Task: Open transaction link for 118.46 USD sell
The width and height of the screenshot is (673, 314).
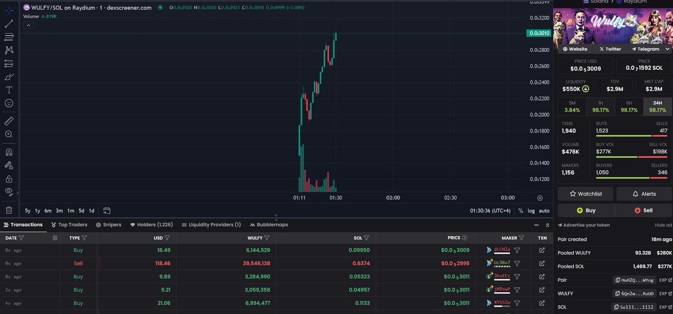Action: 542,263
